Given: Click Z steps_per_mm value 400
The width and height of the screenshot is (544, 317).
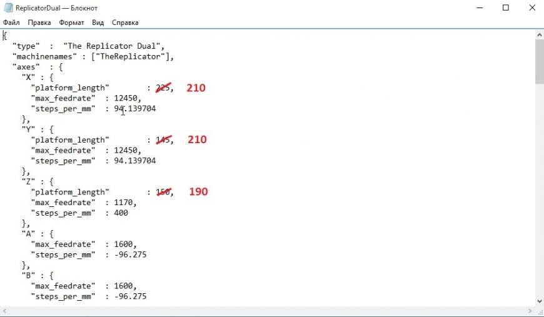Looking at the screenshot, I should (121, 213).
